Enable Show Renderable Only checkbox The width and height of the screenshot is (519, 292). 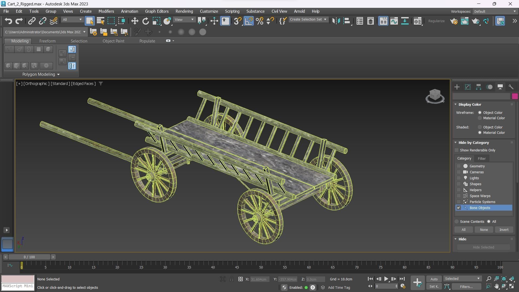click(x=457, y=150)
